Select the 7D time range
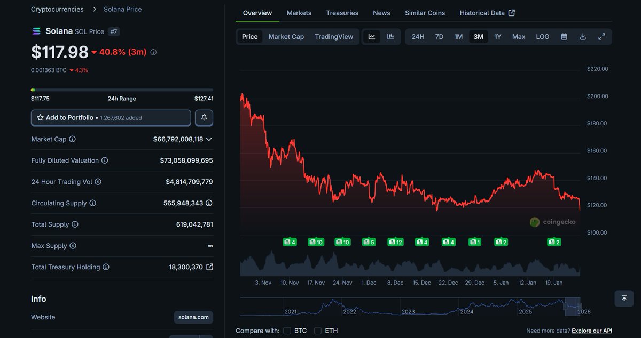641x338 pixels. click(x=439, y=37)
